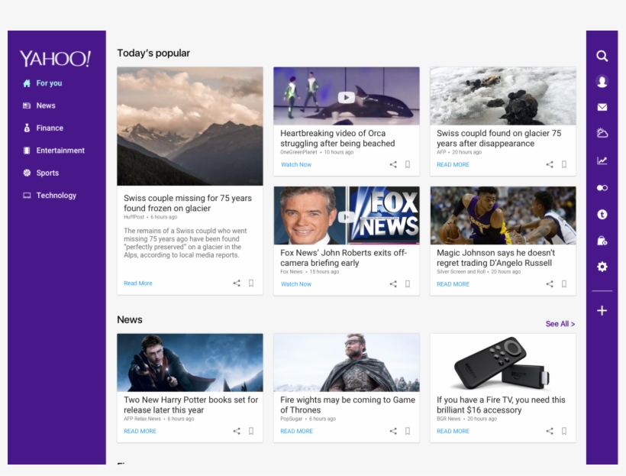Click Watch Now on the Orca video

pyautogui.click(x=296, y=164)
